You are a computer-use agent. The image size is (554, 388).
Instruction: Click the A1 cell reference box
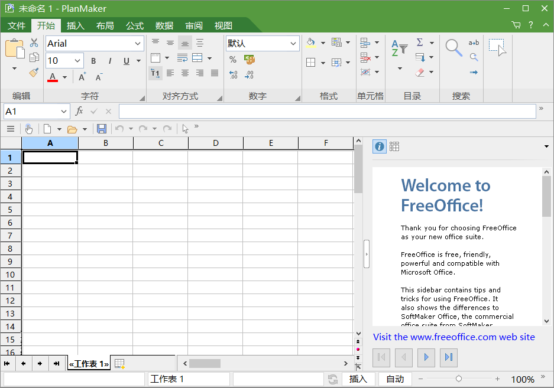(30, 111)
